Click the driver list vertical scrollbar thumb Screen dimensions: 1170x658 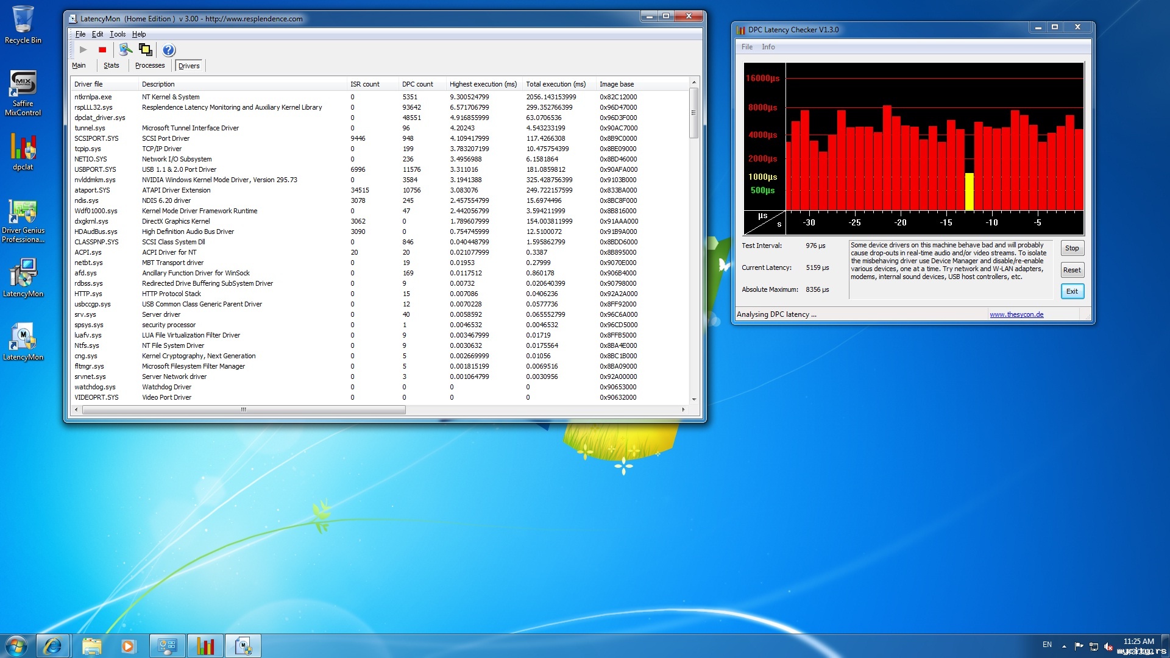[x=693, y=113]
